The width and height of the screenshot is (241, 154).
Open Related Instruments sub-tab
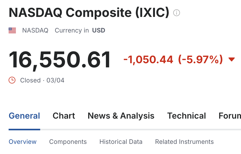(184, 142)
